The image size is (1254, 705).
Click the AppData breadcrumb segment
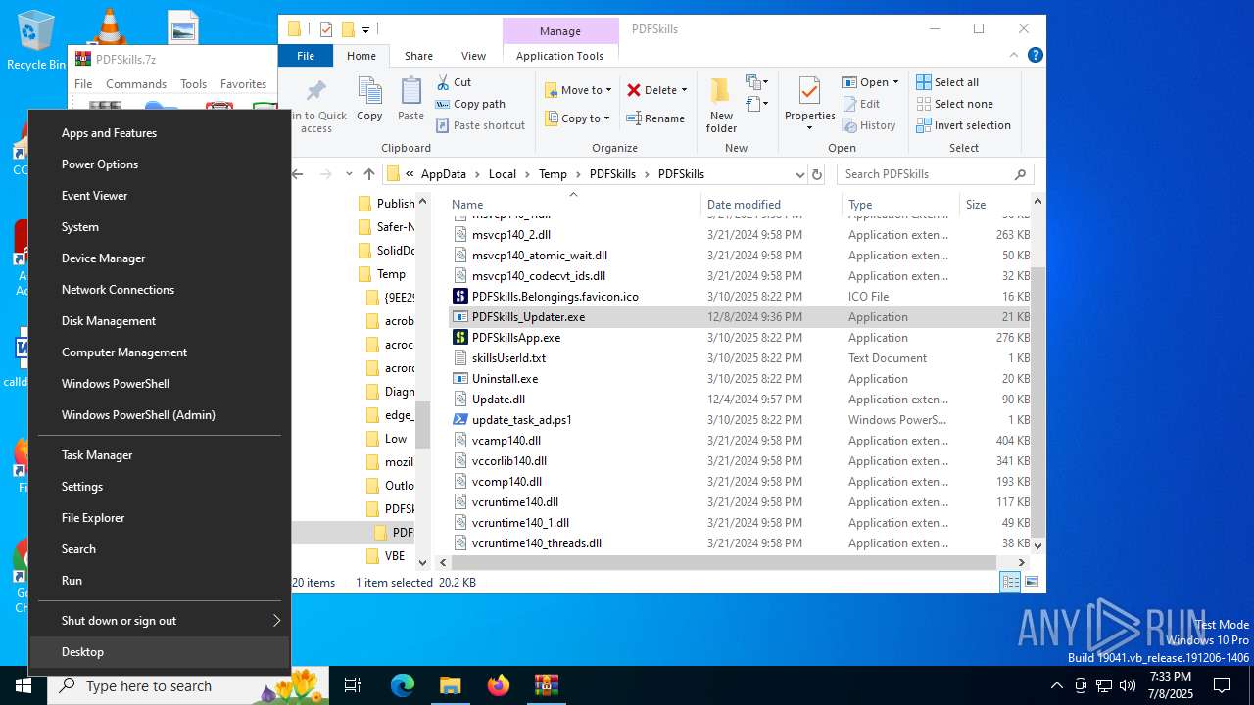[444, 174]
